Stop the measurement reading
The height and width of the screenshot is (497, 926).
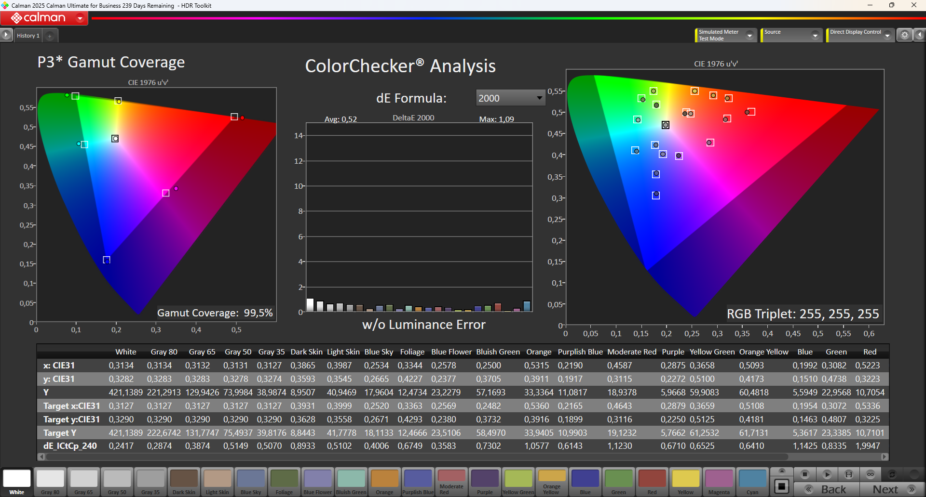coord(804,474)
